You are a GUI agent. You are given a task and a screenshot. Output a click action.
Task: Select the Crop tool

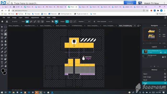(2, 34)
